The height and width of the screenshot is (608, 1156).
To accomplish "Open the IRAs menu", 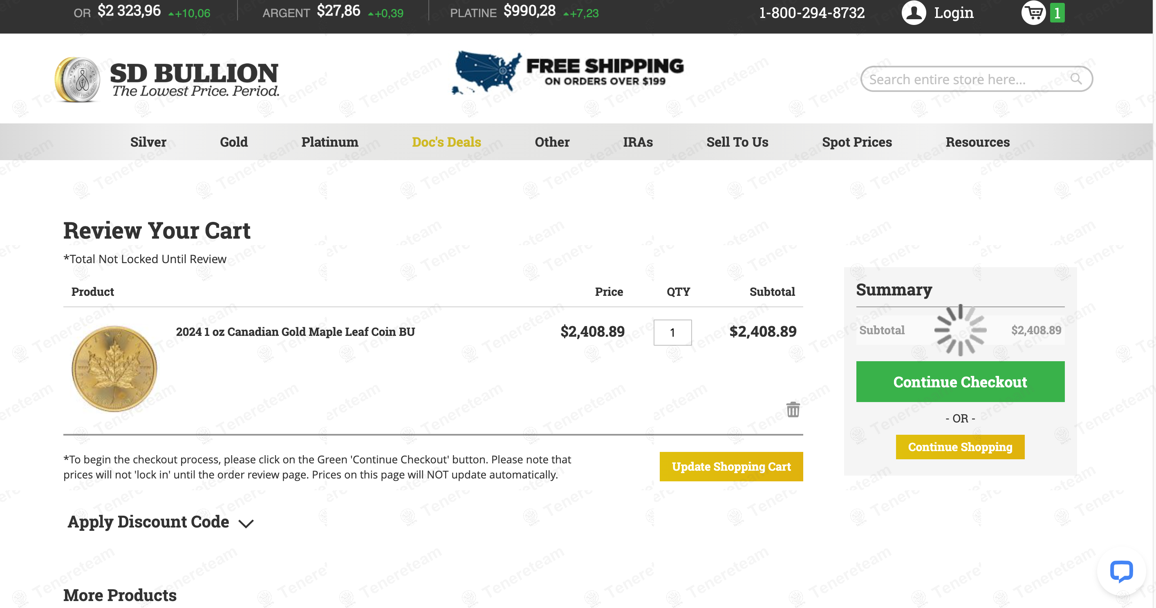I will point(638,142).
